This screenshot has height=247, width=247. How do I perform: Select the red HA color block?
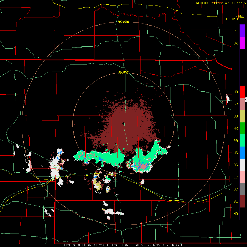(242, 92)
